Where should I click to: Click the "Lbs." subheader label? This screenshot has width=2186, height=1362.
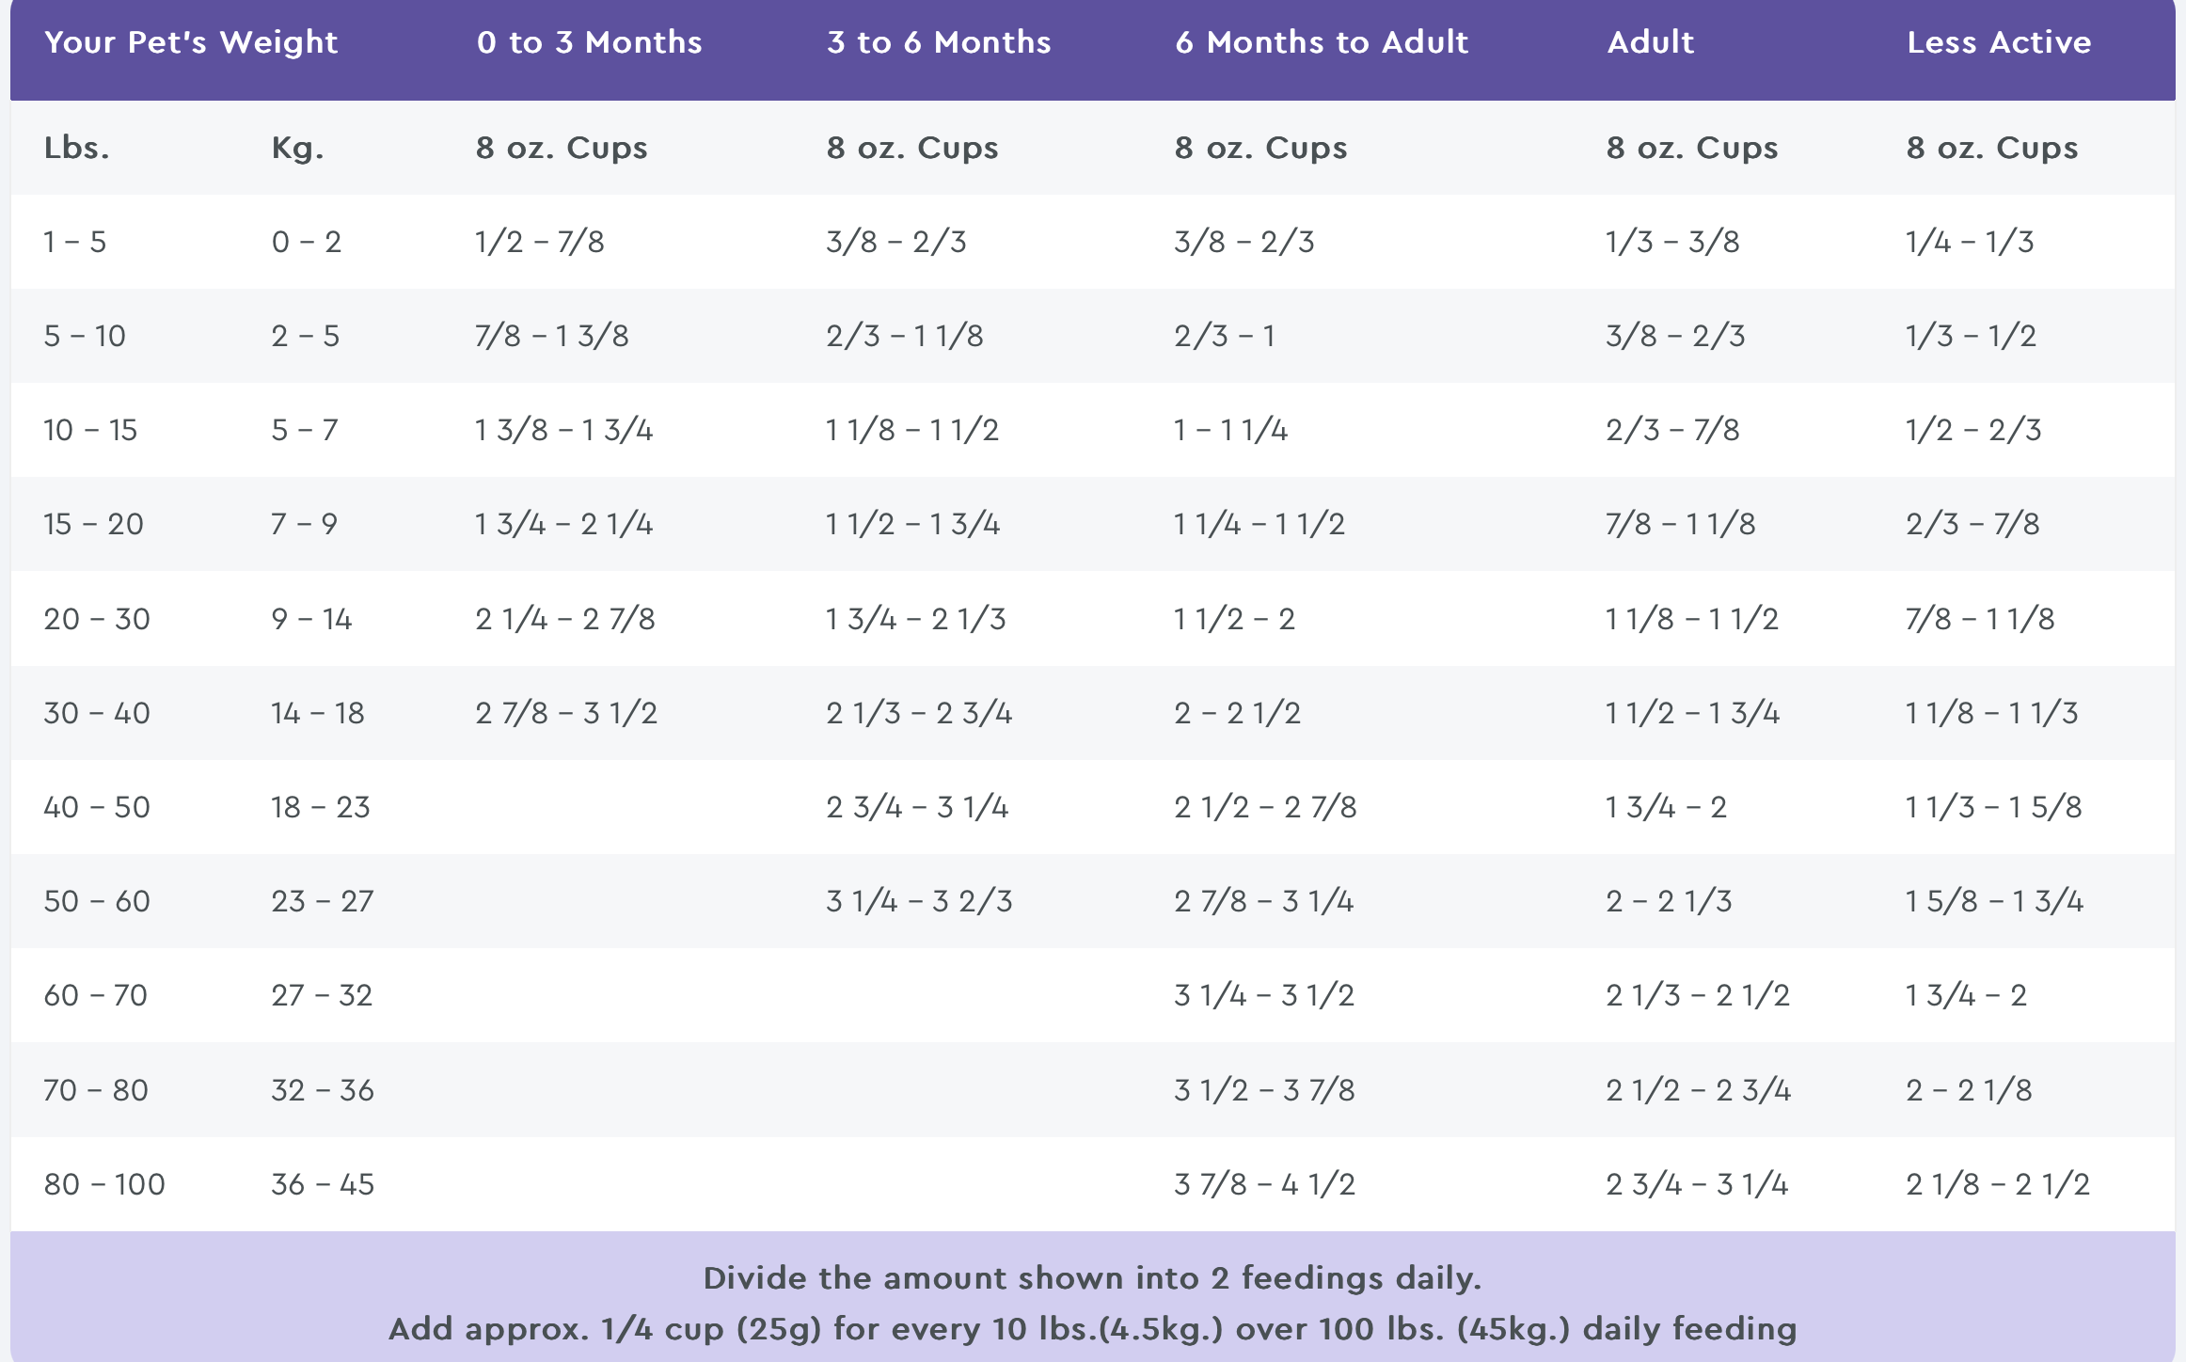tap(76, 148)
